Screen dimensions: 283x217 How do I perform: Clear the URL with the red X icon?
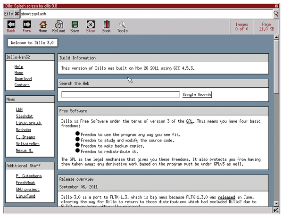tap(17, 14)
